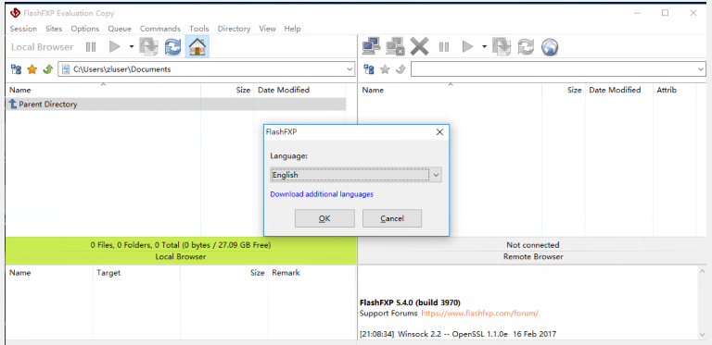Click the local files free space status text

click(181, 245)
